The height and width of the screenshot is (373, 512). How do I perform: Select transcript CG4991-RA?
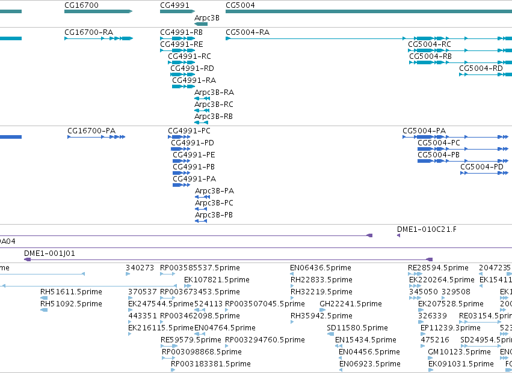point(194,80)
